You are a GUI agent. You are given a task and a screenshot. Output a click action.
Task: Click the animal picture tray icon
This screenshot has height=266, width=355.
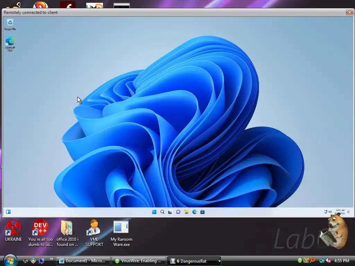[x=306, y=260]
